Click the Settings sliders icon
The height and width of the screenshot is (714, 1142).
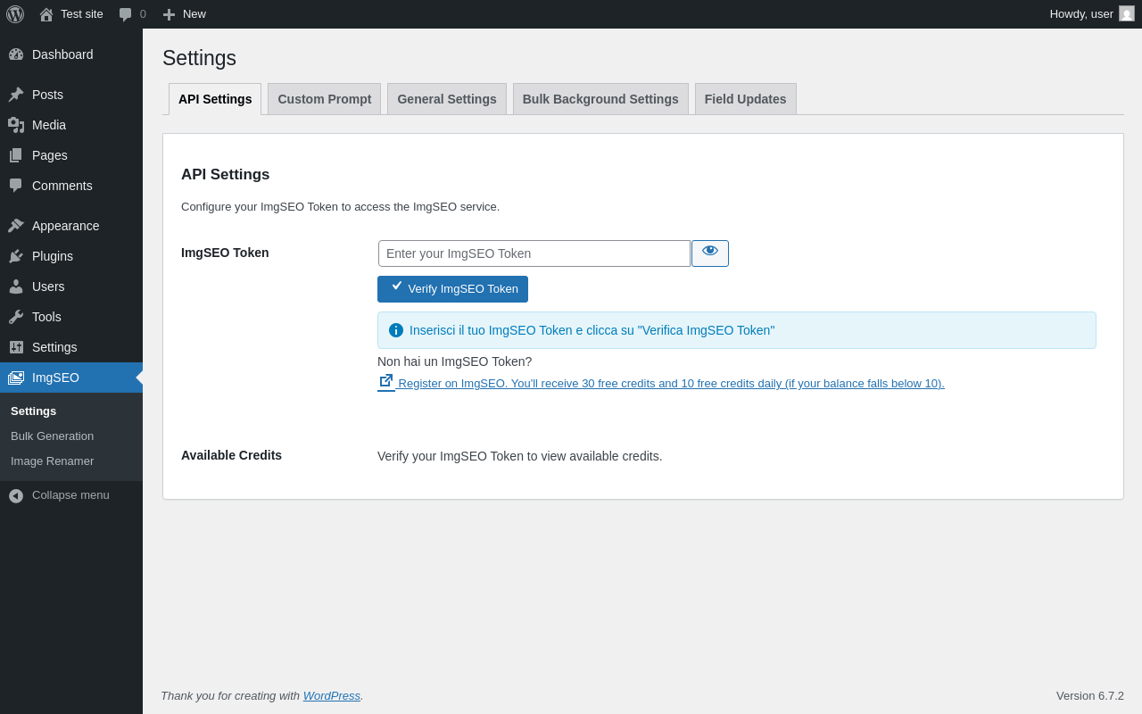[x=16, y=347]
